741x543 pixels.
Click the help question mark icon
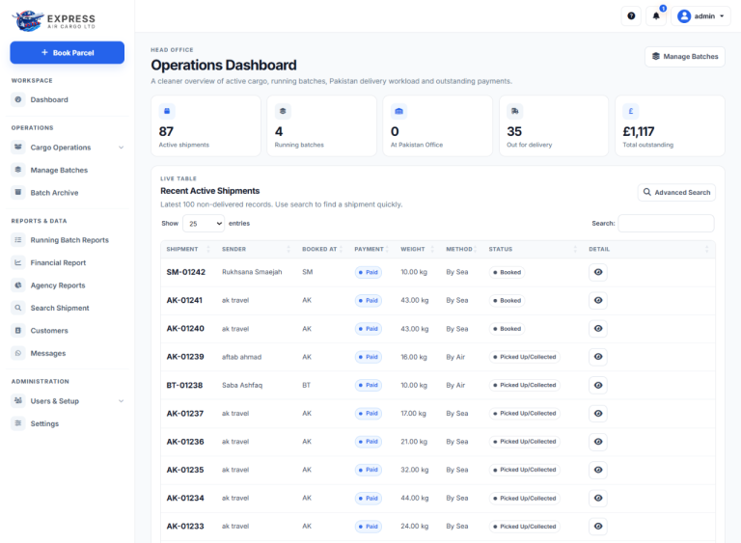(x=631, y=16)
